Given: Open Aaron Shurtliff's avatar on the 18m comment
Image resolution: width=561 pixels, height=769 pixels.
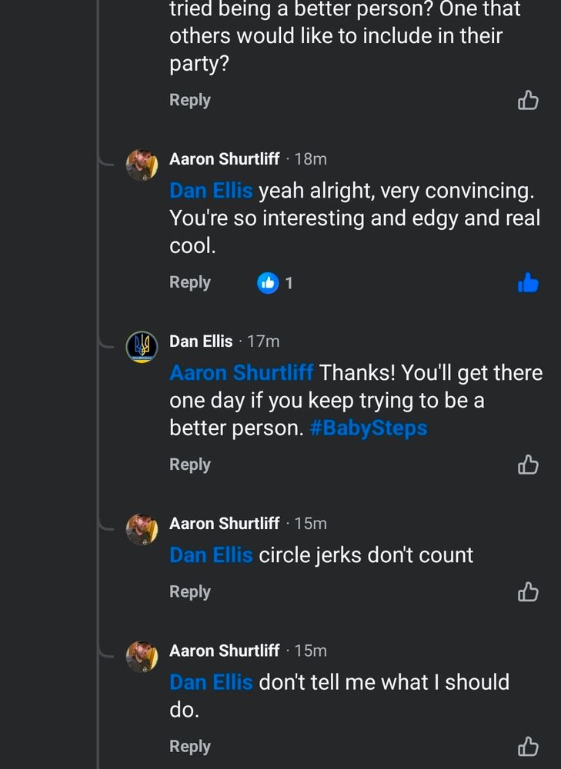Looking at the screenshot, I should (142, 165).
